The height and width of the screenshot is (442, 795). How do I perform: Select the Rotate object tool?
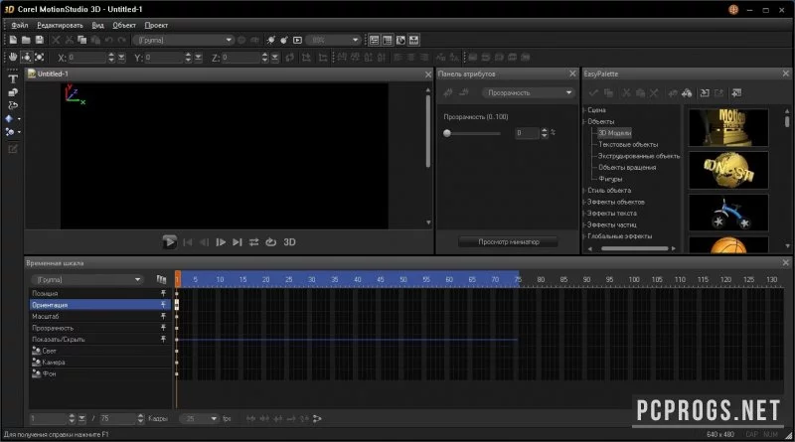click(x=26, y=58)
